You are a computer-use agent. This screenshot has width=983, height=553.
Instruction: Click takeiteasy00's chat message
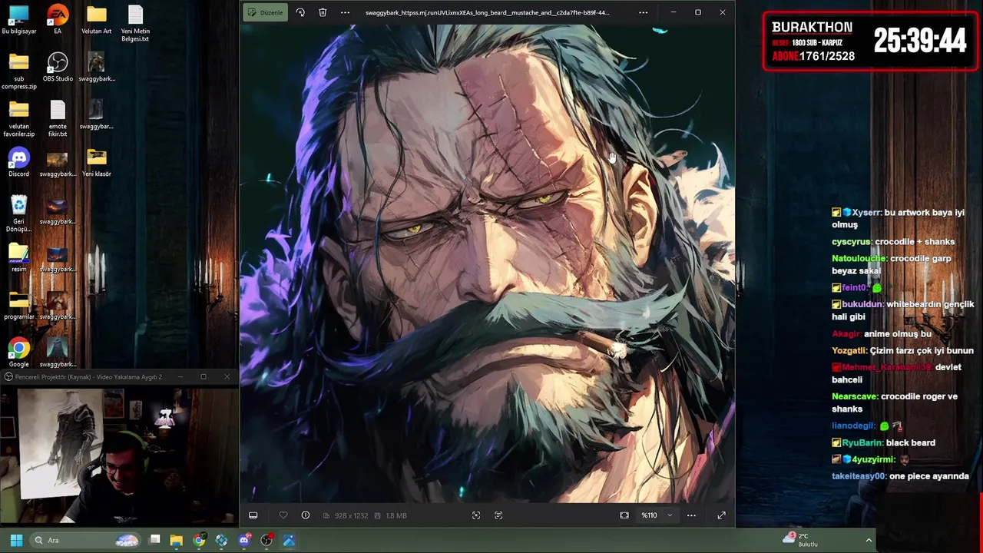(x=900, y=476)
